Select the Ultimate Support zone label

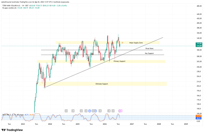point(102,84)
